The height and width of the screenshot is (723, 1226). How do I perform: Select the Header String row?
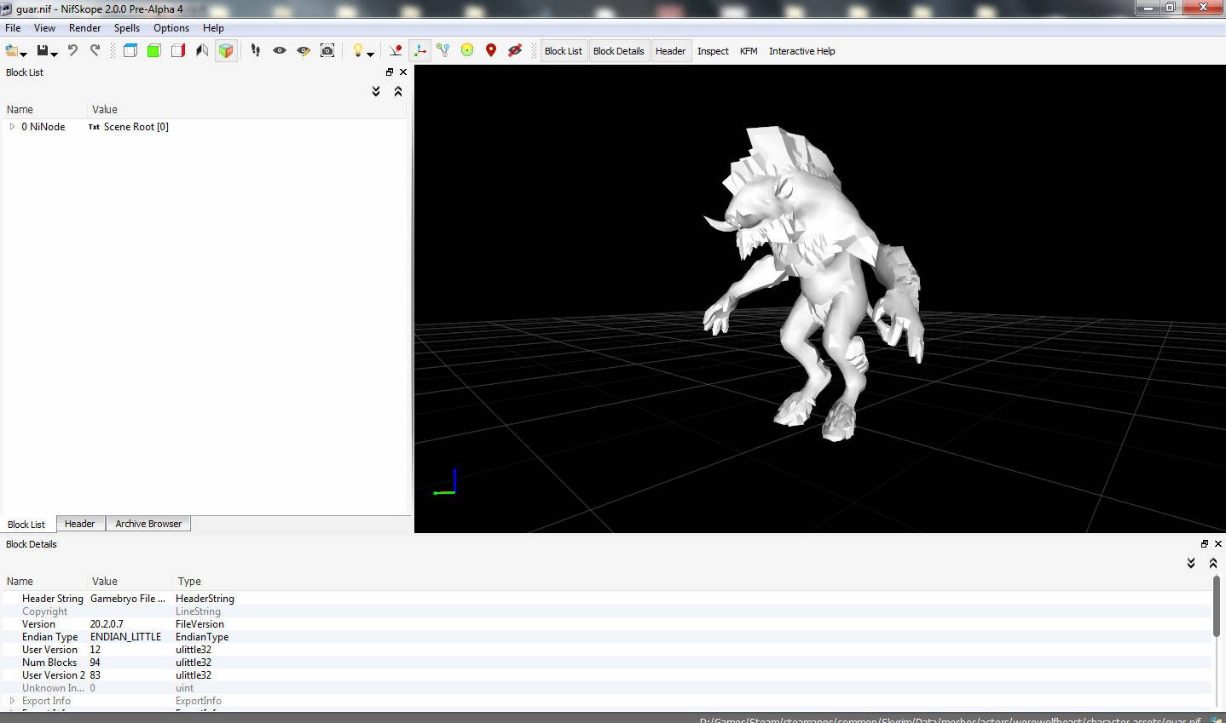(x=606, y=599)
